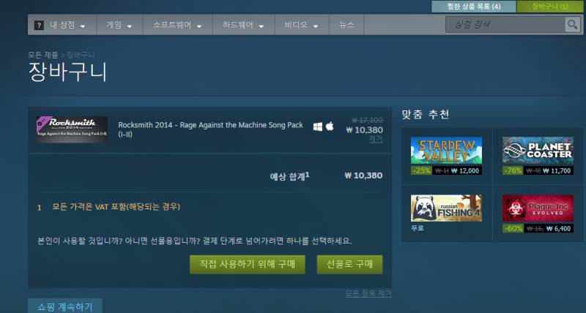Click the Windows platform icon on the Rocksmith row
Screen dimensions: 586x313
[318, 127]
